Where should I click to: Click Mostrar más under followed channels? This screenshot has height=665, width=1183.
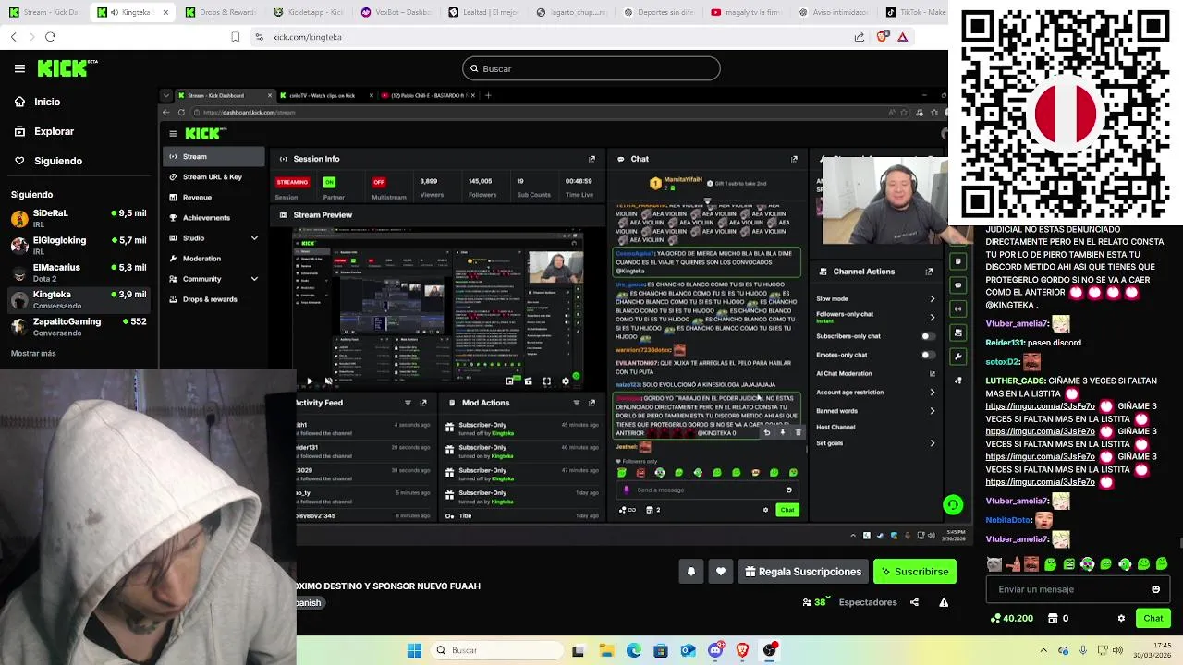click(33, 353)
